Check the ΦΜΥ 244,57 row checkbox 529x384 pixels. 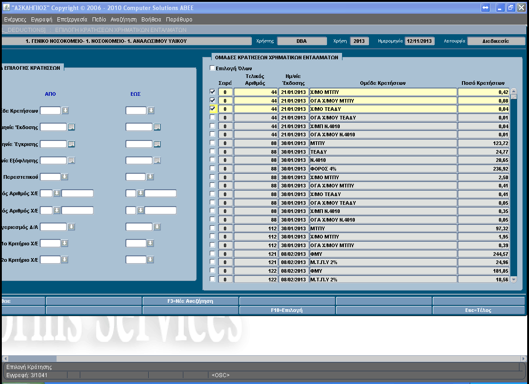[x=212, y=254]
